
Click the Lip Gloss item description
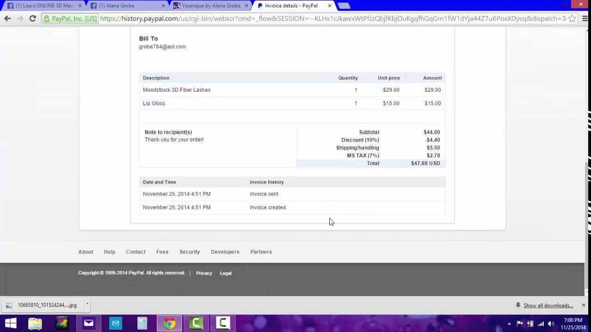[154, 103]
